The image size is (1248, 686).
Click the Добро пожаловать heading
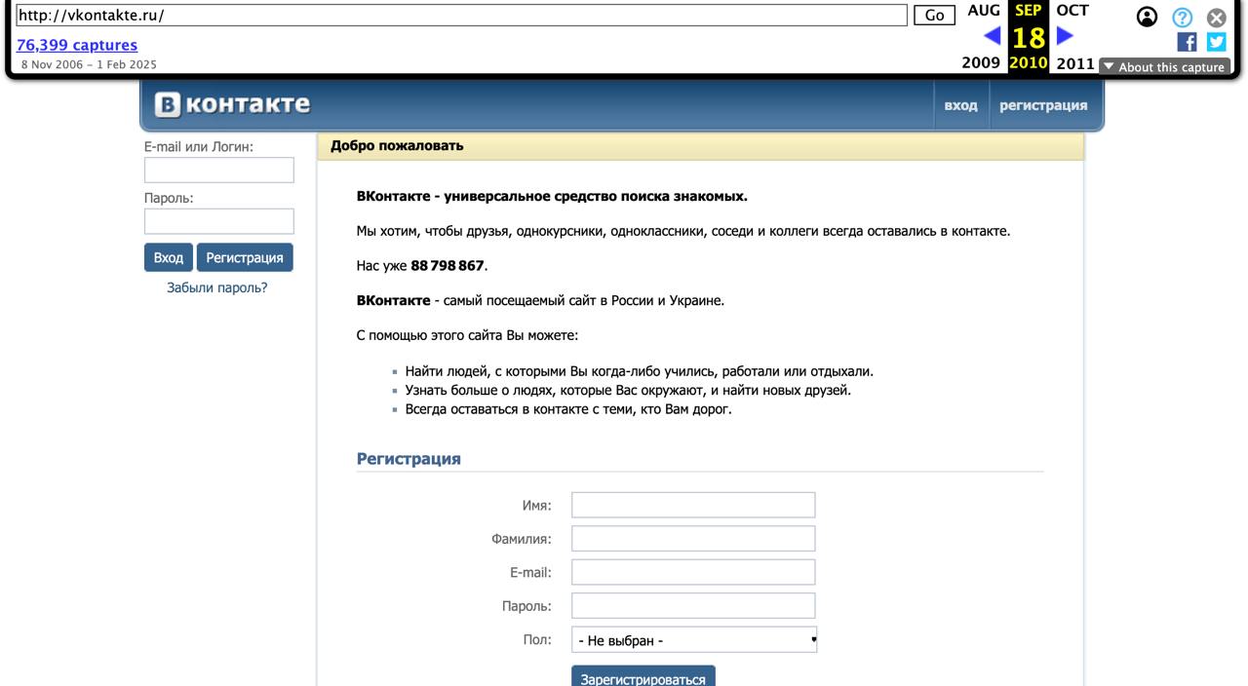tap(397, 146)
